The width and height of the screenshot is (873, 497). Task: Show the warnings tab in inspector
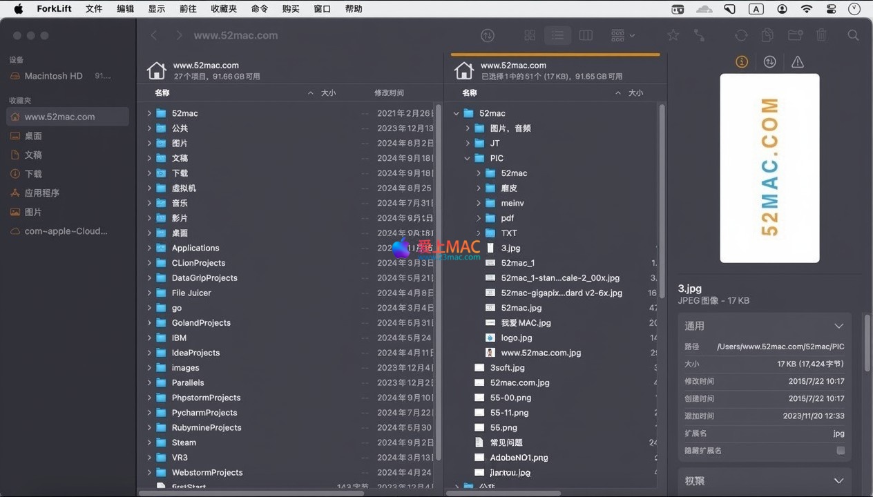pyautogui.click(x=798, y=62)
